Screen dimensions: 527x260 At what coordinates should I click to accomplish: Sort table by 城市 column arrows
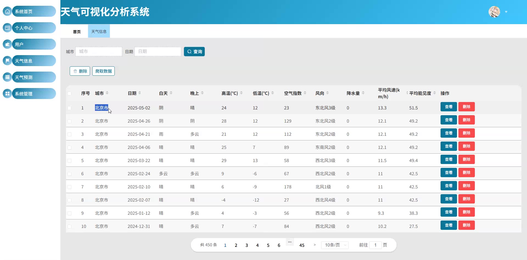pos(107,93)
